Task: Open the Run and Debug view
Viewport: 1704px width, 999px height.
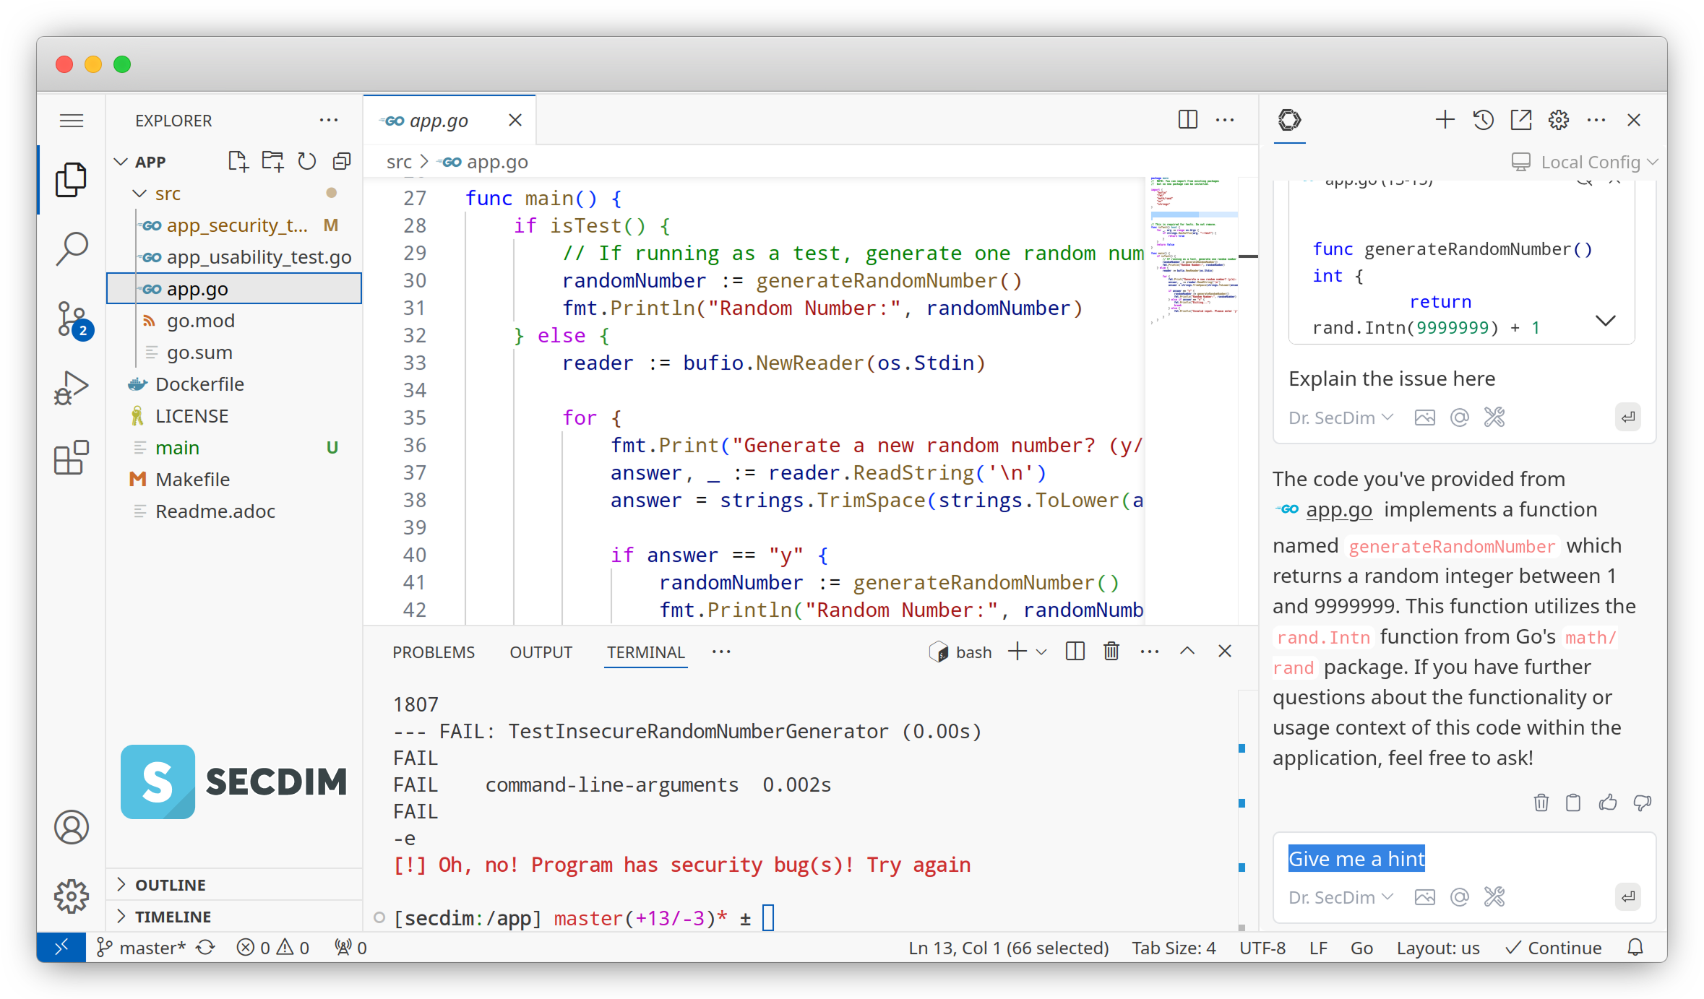Action: [72, 389]
